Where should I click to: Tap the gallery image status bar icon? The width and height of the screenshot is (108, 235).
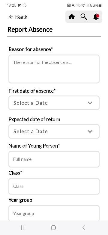(20, 5)
